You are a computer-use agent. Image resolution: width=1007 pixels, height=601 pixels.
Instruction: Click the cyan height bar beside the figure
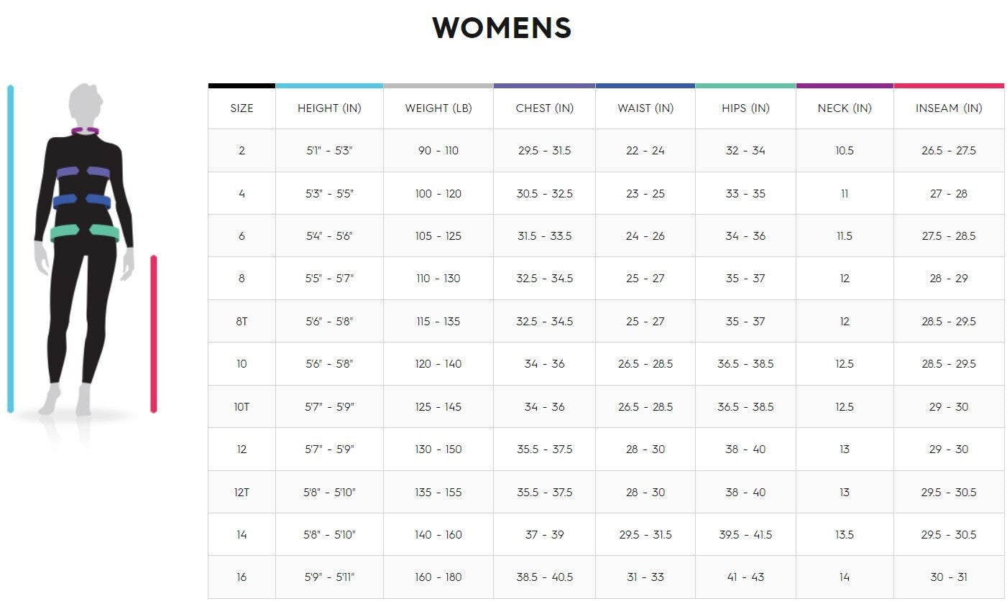pyautogui.click(x=10, y=248)
